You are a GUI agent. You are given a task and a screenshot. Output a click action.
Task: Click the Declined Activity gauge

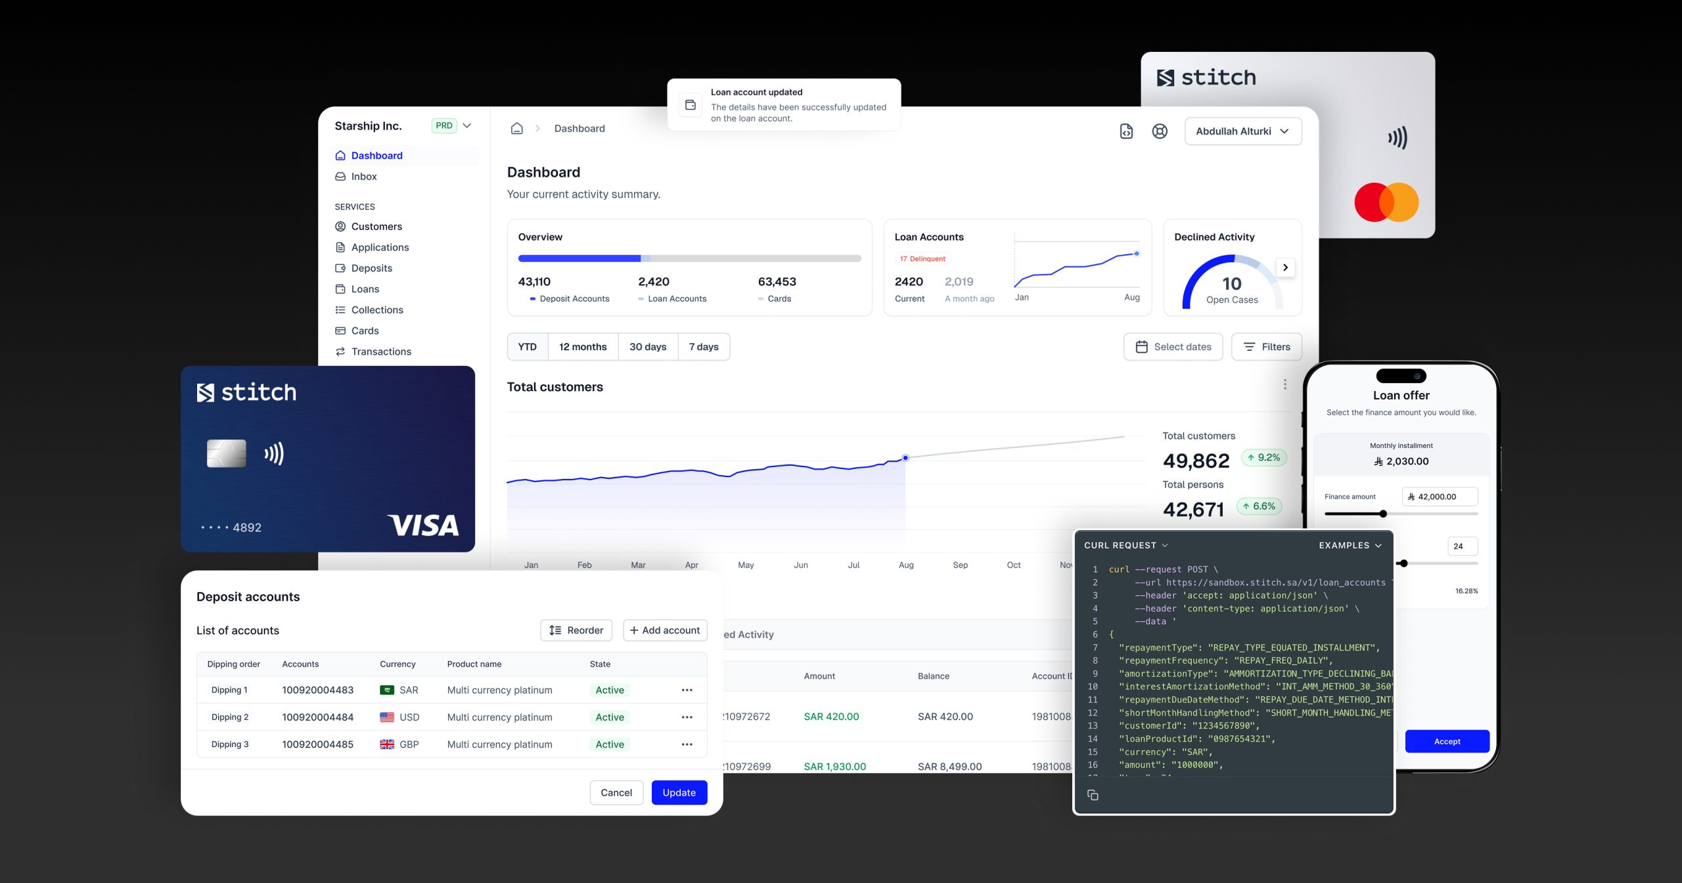click(1231, 281)
